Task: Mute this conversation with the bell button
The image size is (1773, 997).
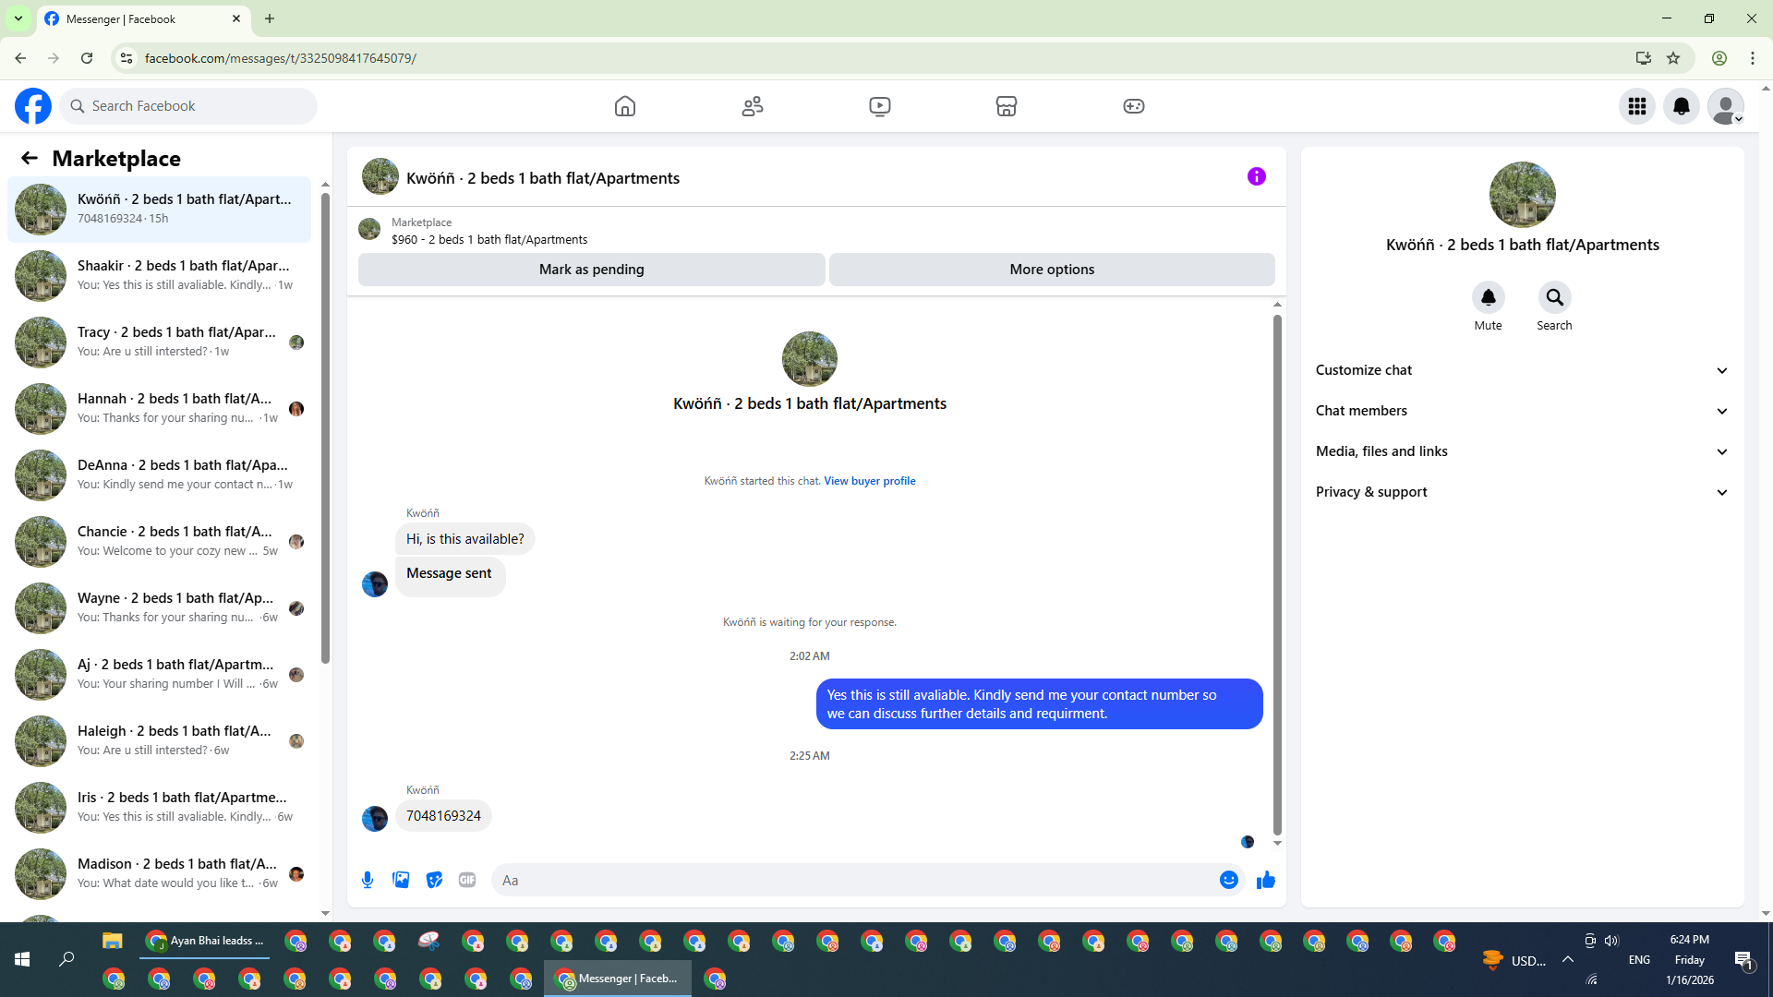Action: click(x=1488, y=297)
